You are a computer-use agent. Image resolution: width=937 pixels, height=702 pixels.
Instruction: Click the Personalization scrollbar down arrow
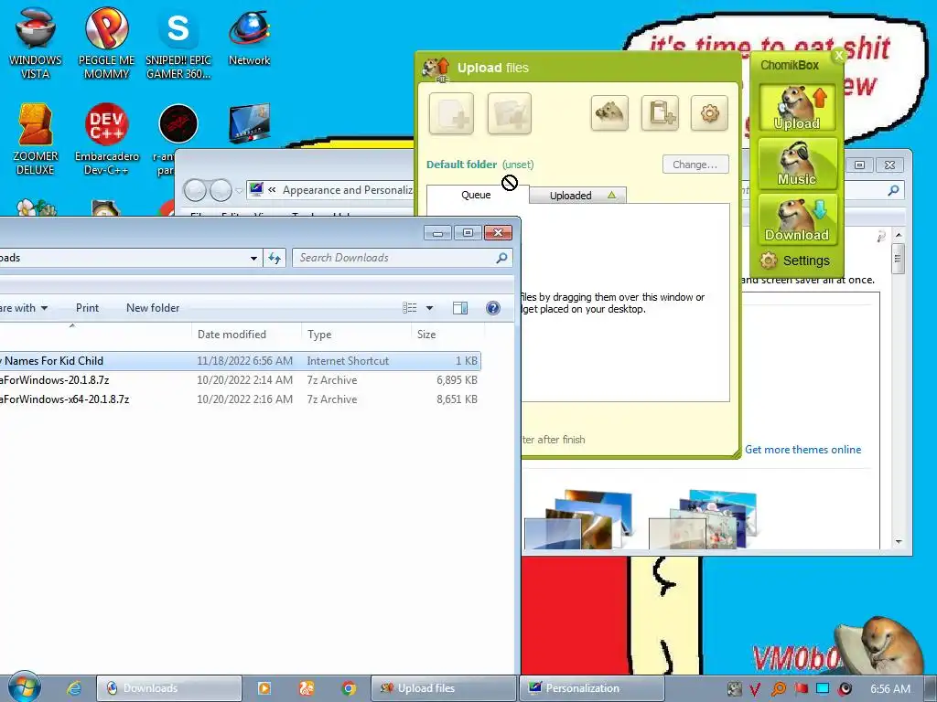[899, 542]
